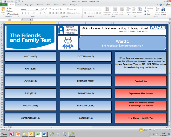Click the horizontal scrollbar

pyautogui.click(x=52, y=127)
